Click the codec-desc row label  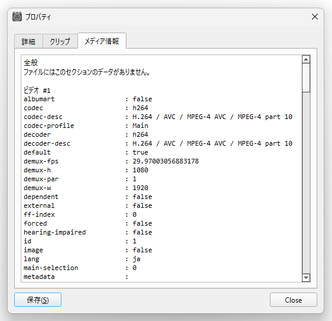click(x=43, y=117)
